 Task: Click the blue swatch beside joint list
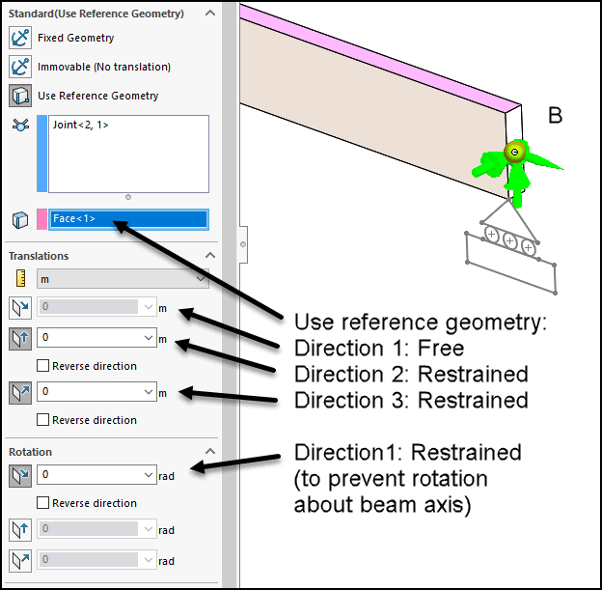(41, 154)
